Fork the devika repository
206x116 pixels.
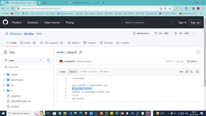[x=161, y=33]
